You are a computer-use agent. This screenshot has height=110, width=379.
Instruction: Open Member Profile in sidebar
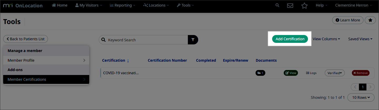coord(46,60)
